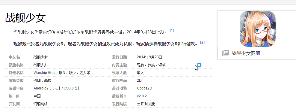Click the intro sentence starting 《战舰少女》是由幻萌网络
Screen dimensions: 296x112
click(x=90, y=32)
